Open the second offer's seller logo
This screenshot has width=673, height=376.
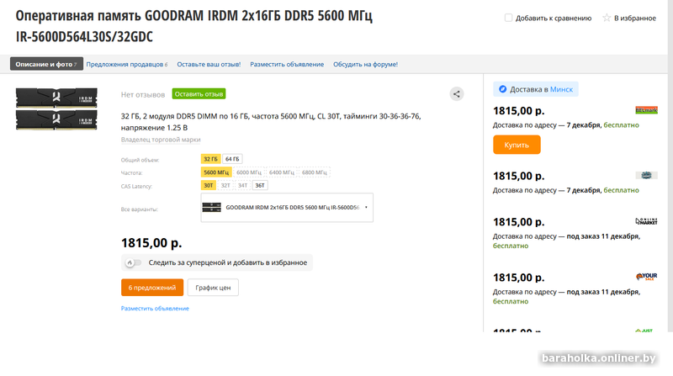646,176
